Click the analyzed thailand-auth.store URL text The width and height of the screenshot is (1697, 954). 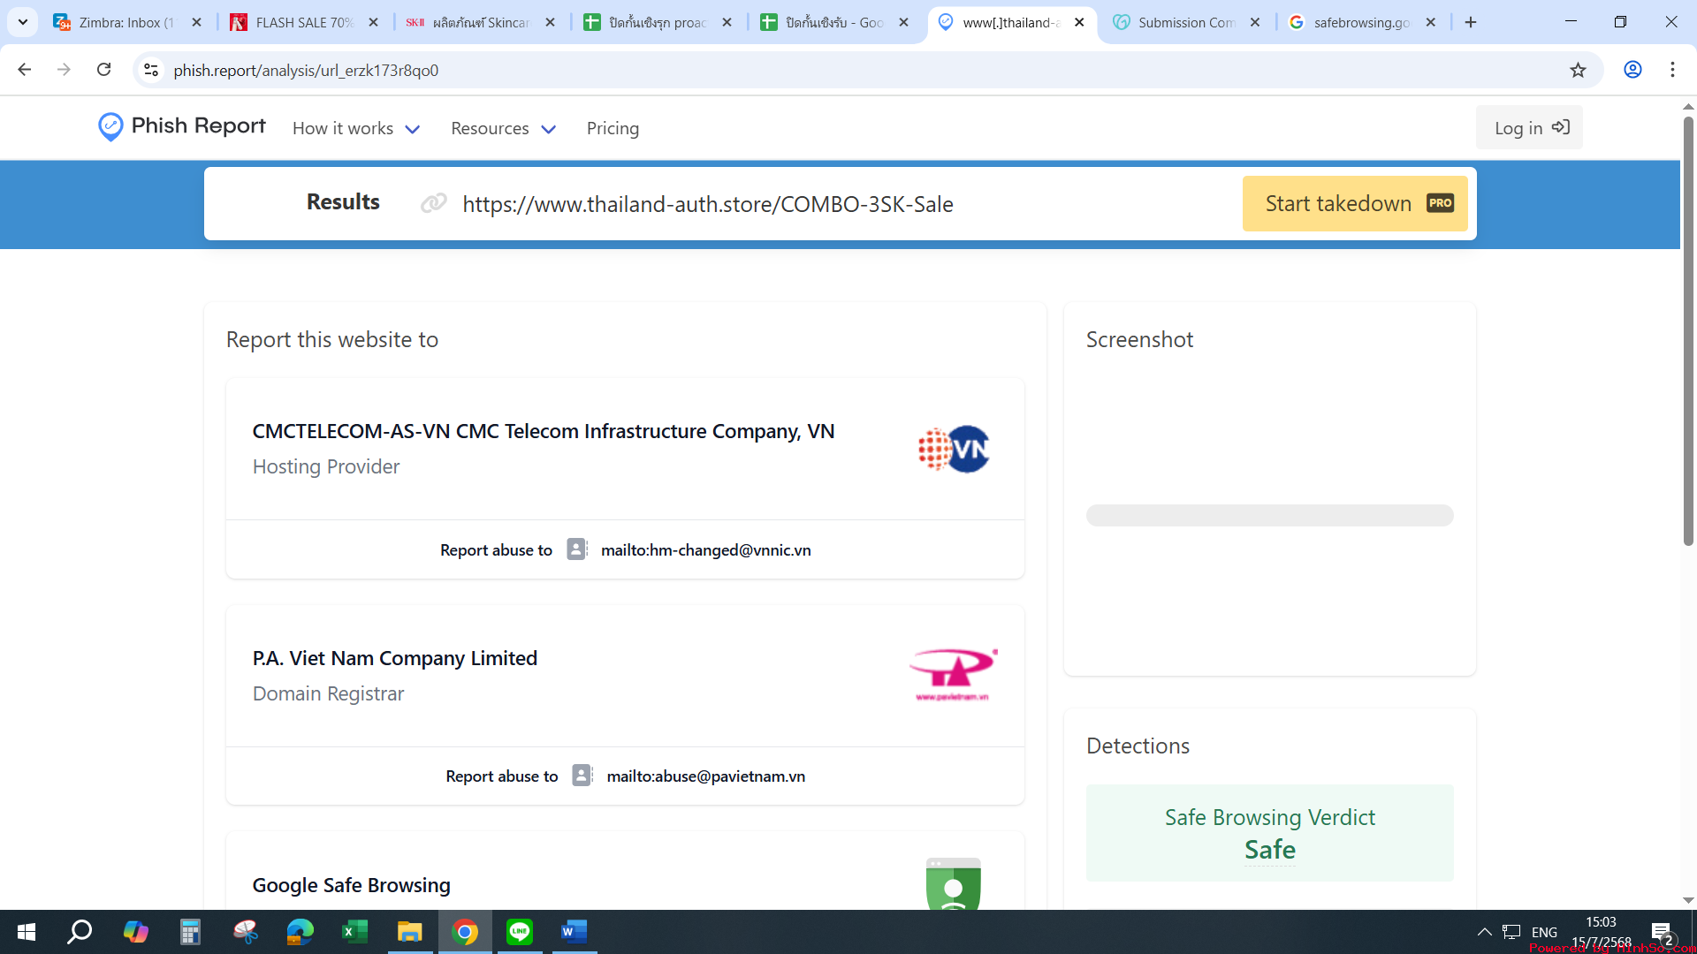[707, 204]
